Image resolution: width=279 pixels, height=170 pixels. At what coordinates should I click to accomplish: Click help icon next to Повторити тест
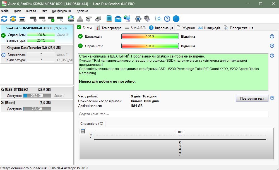272,98
